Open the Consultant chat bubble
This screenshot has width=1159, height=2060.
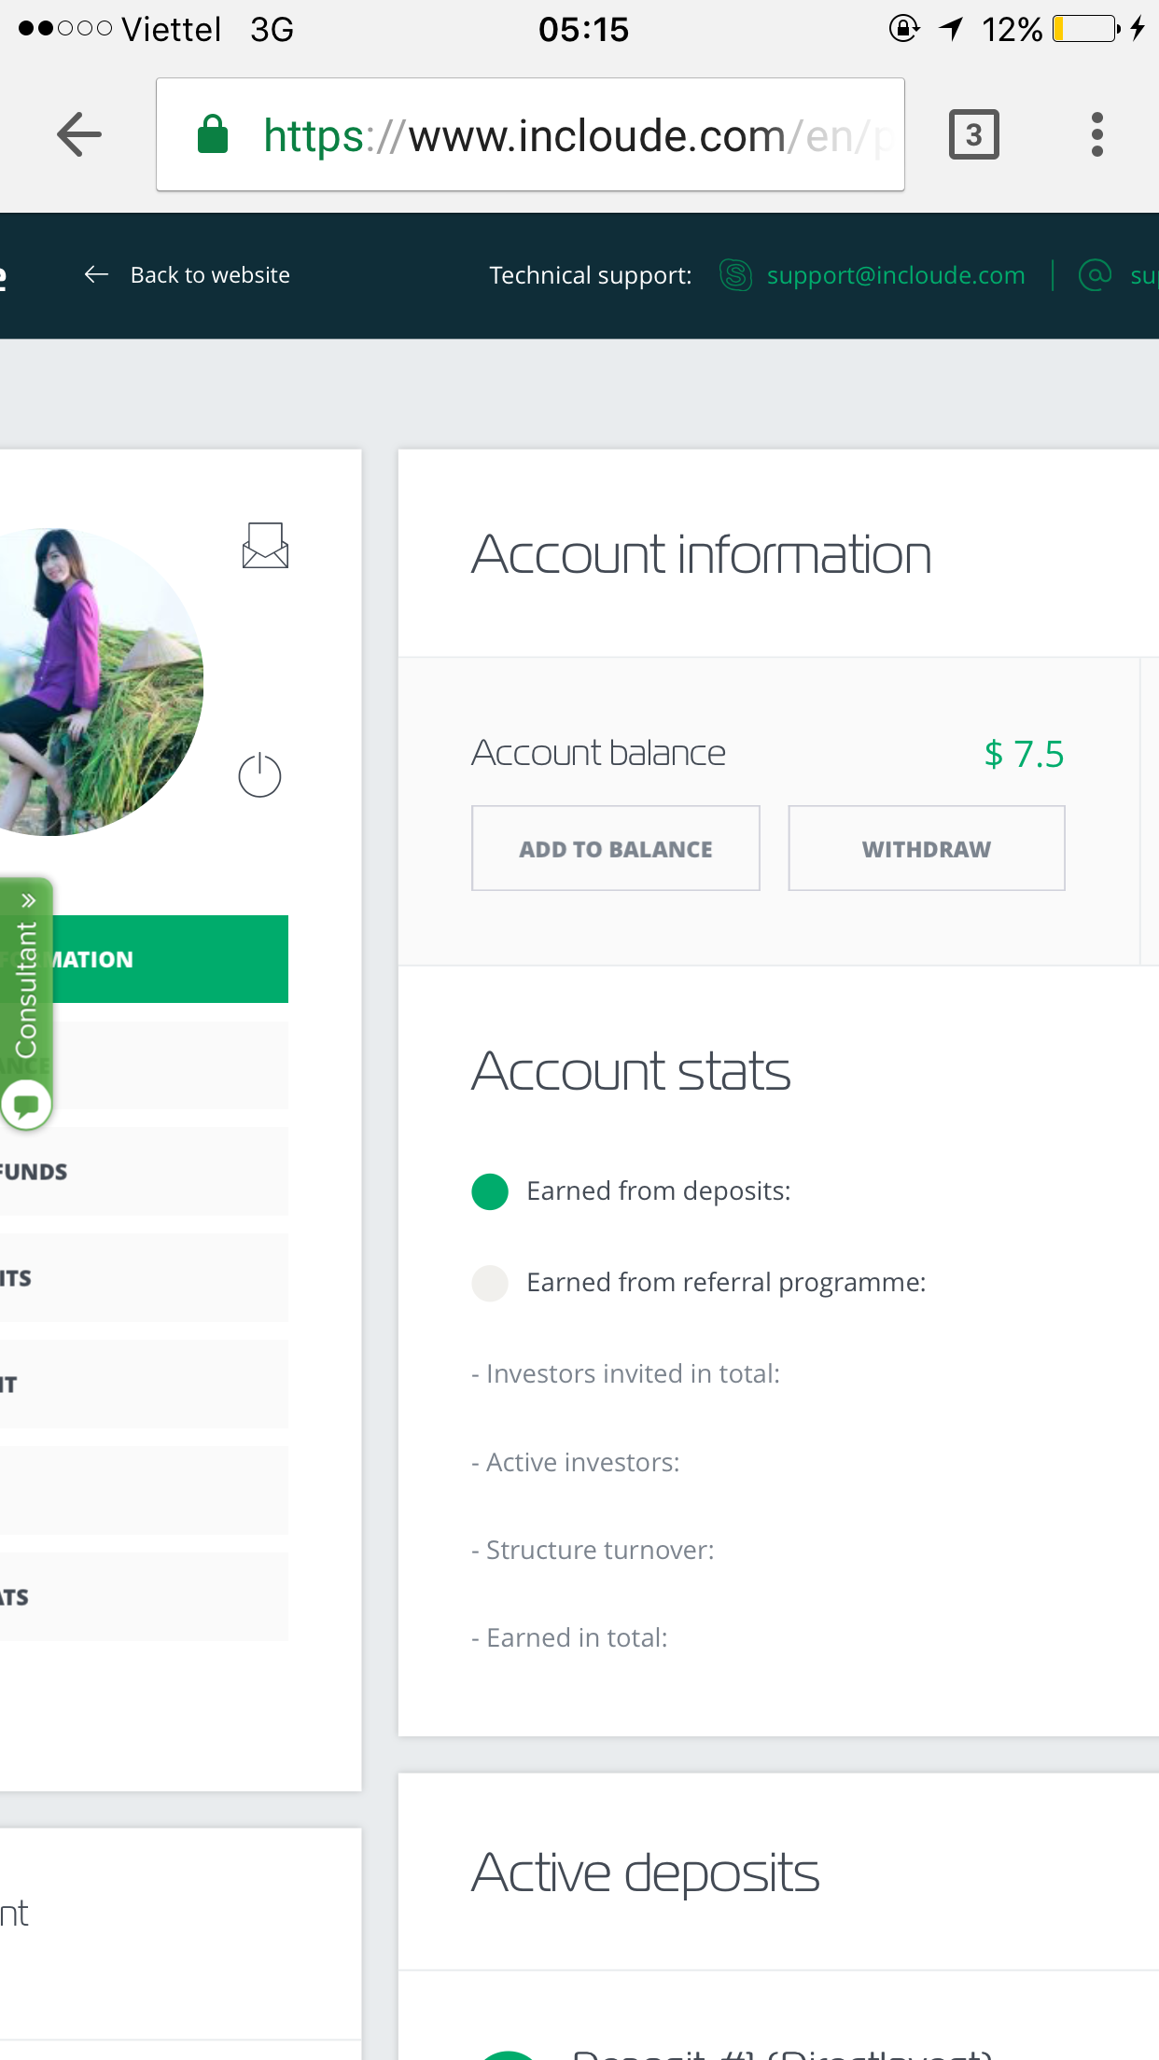click(x=26, y=1106)
